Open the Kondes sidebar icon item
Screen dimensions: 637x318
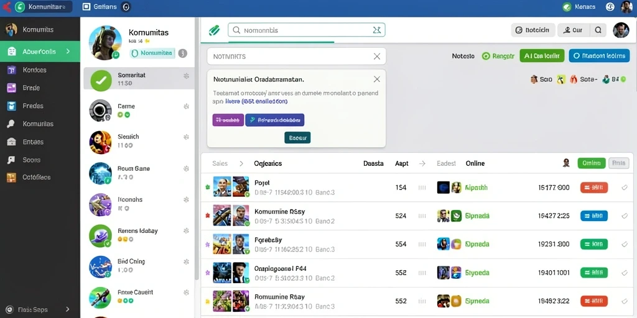coord(11,70)
